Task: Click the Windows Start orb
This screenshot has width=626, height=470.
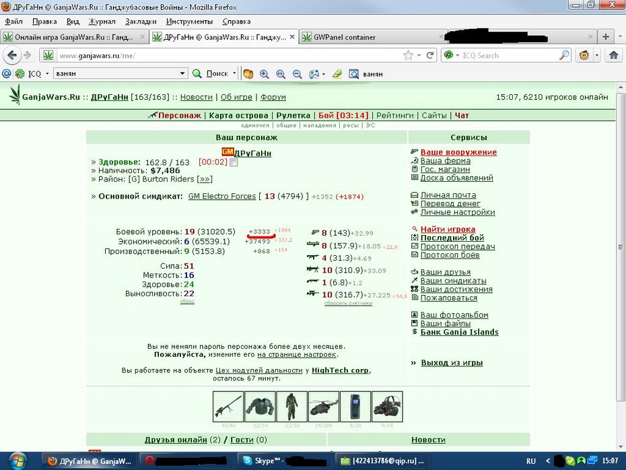Action: [17, 461]
